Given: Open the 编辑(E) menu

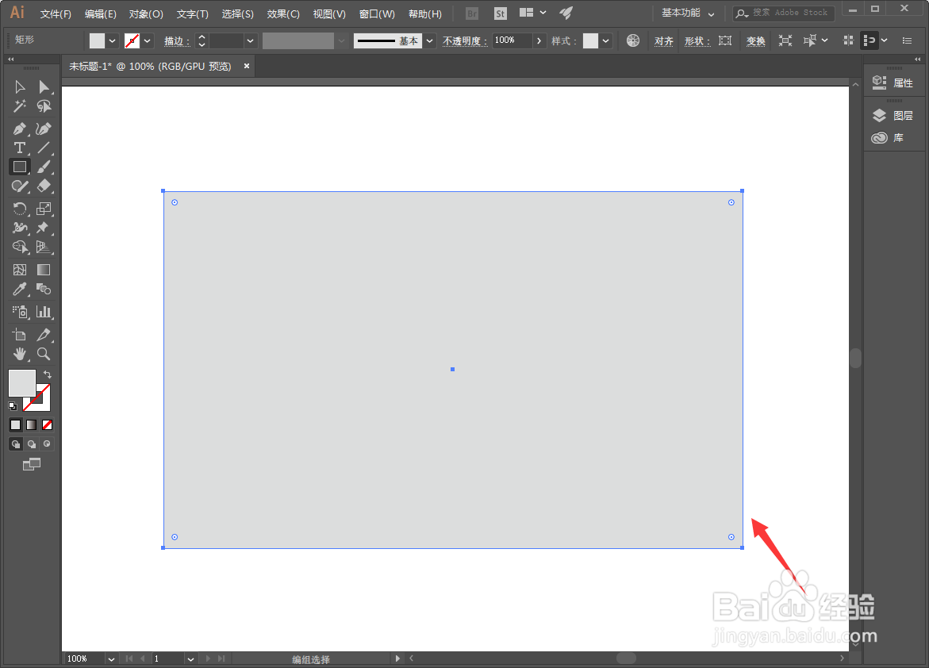Looking at the screenshot, I should (100, 13).
